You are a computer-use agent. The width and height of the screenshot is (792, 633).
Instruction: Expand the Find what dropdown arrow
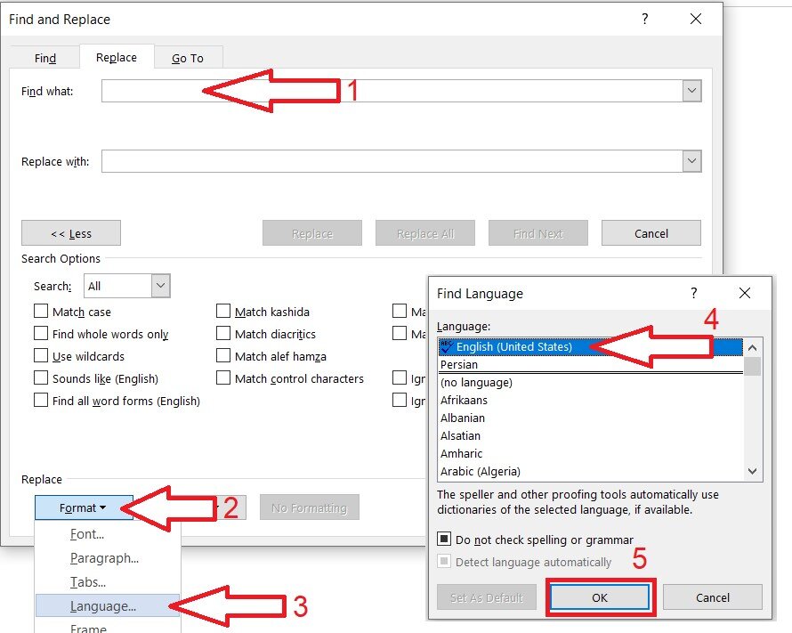(691, 91)
